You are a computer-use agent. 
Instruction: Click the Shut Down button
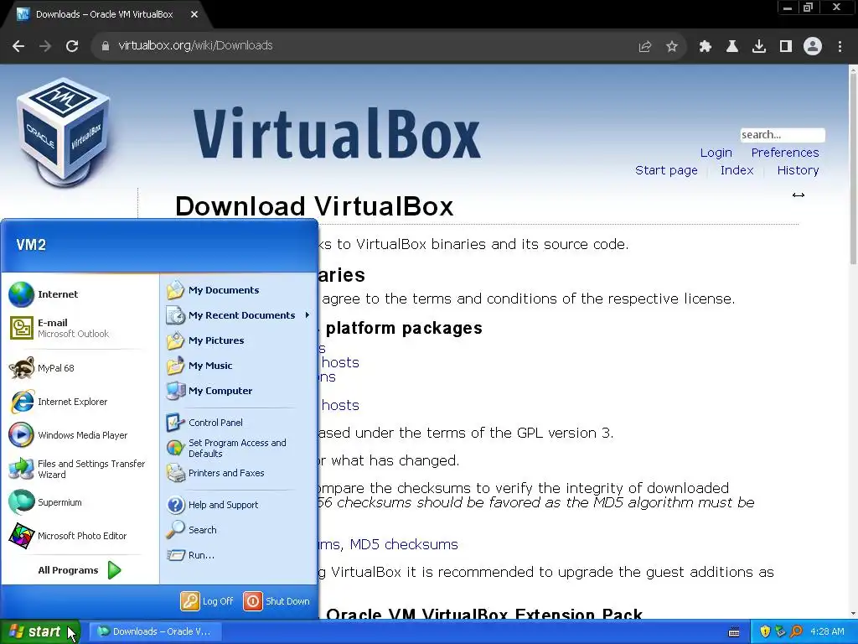coord(277,601)
